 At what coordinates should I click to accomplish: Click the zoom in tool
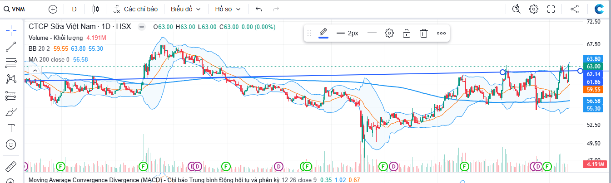pos(11,181)
